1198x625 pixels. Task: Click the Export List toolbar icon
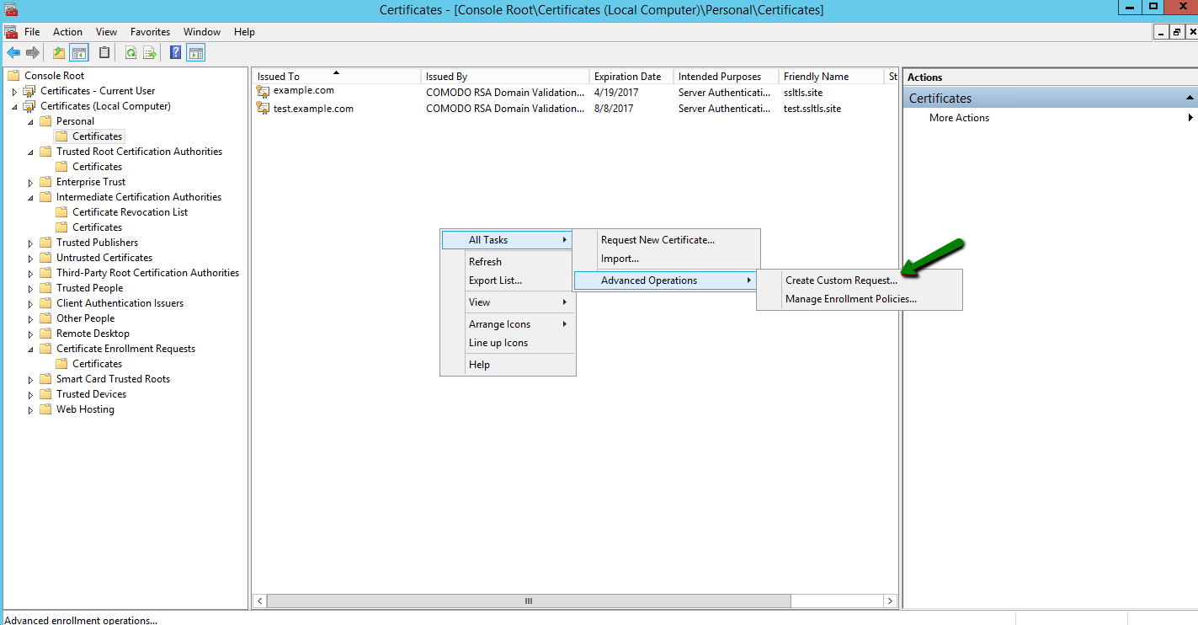(x=150, y=52)
